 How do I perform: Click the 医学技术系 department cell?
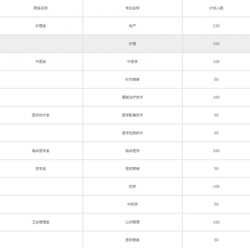41,115
